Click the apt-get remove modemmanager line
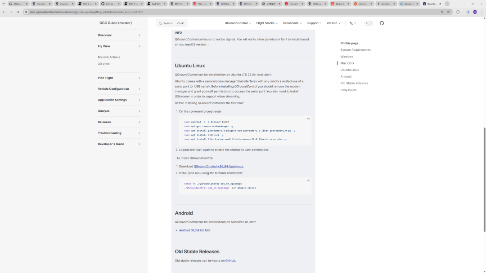 [x=209, y=126]
